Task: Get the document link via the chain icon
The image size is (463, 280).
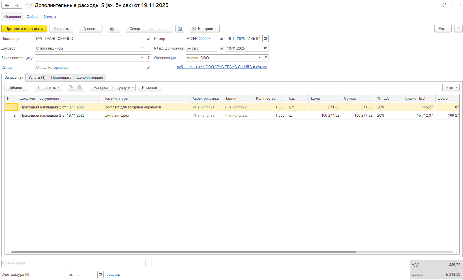Action: [x=443, y=5]
